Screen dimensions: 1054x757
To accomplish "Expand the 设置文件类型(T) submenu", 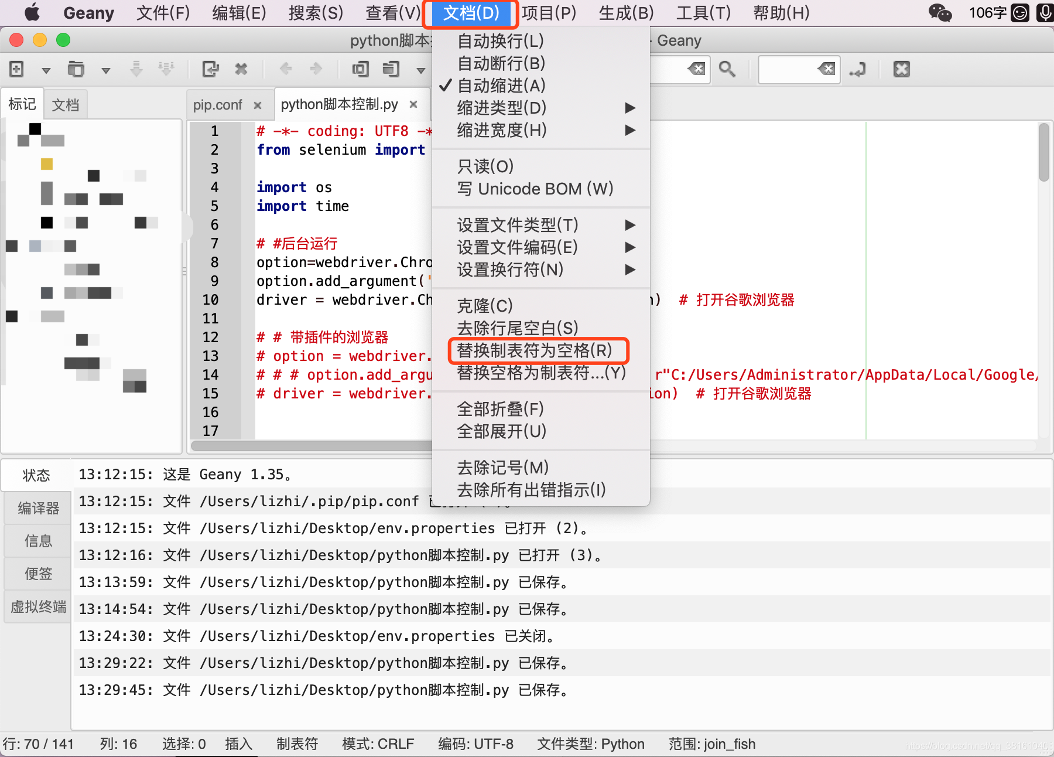I will 540,225.
